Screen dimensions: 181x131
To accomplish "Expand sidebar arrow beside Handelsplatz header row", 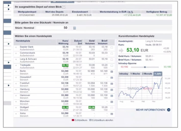I will tap(9, 44).
